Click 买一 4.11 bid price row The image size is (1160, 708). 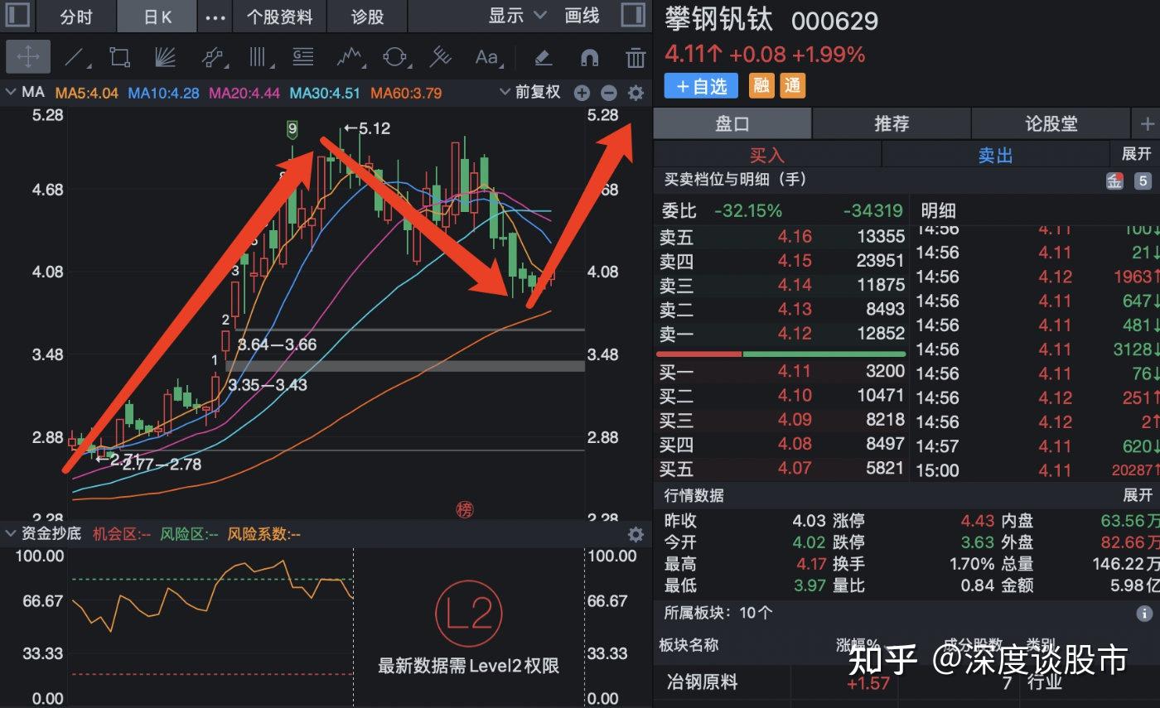click(781, 372)
